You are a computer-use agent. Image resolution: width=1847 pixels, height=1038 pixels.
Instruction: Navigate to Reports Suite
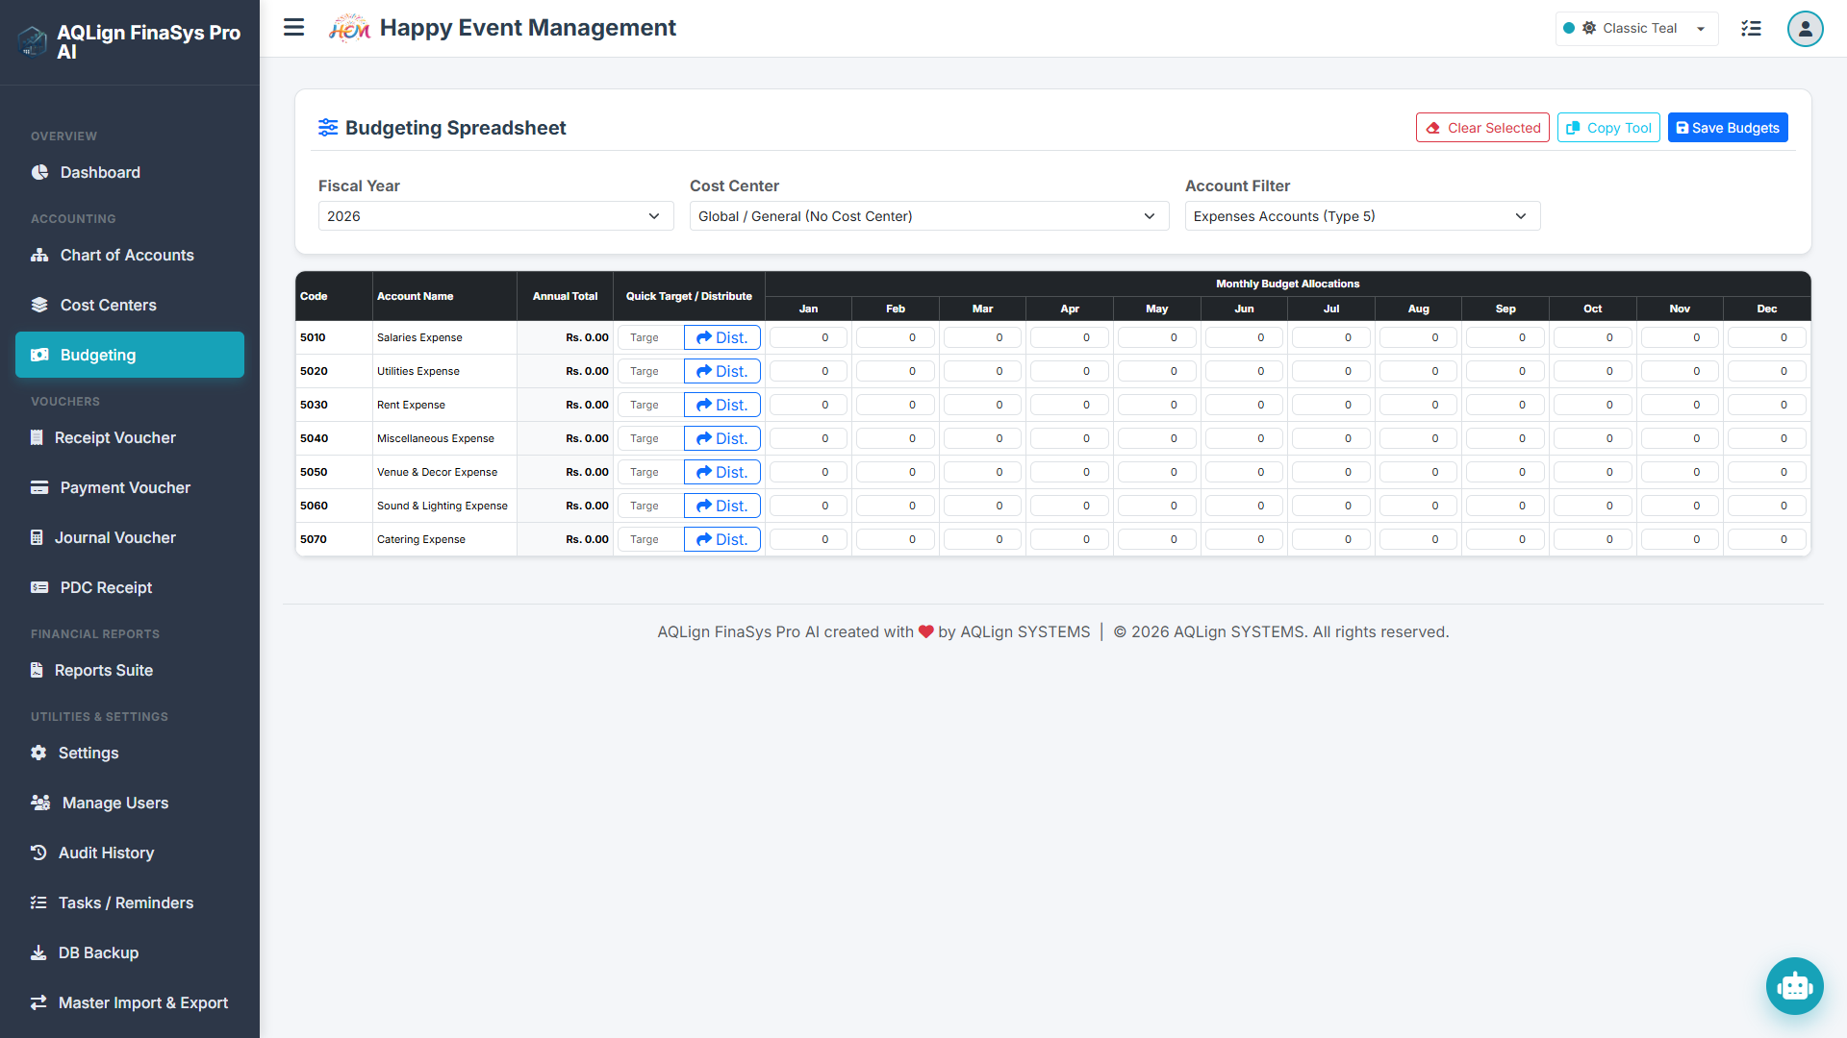pyautogui.click(x=130, y=670)
